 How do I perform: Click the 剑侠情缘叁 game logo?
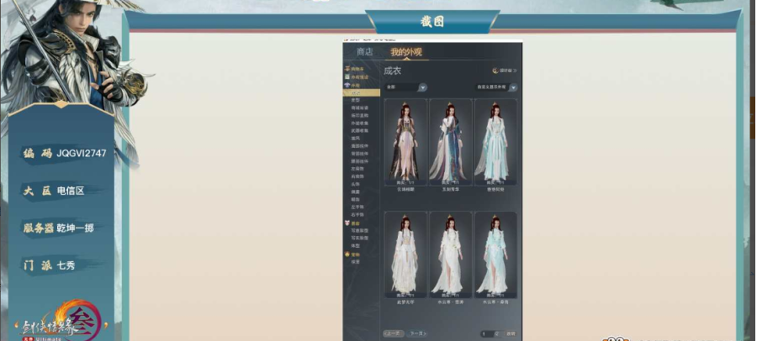point(59,320)
